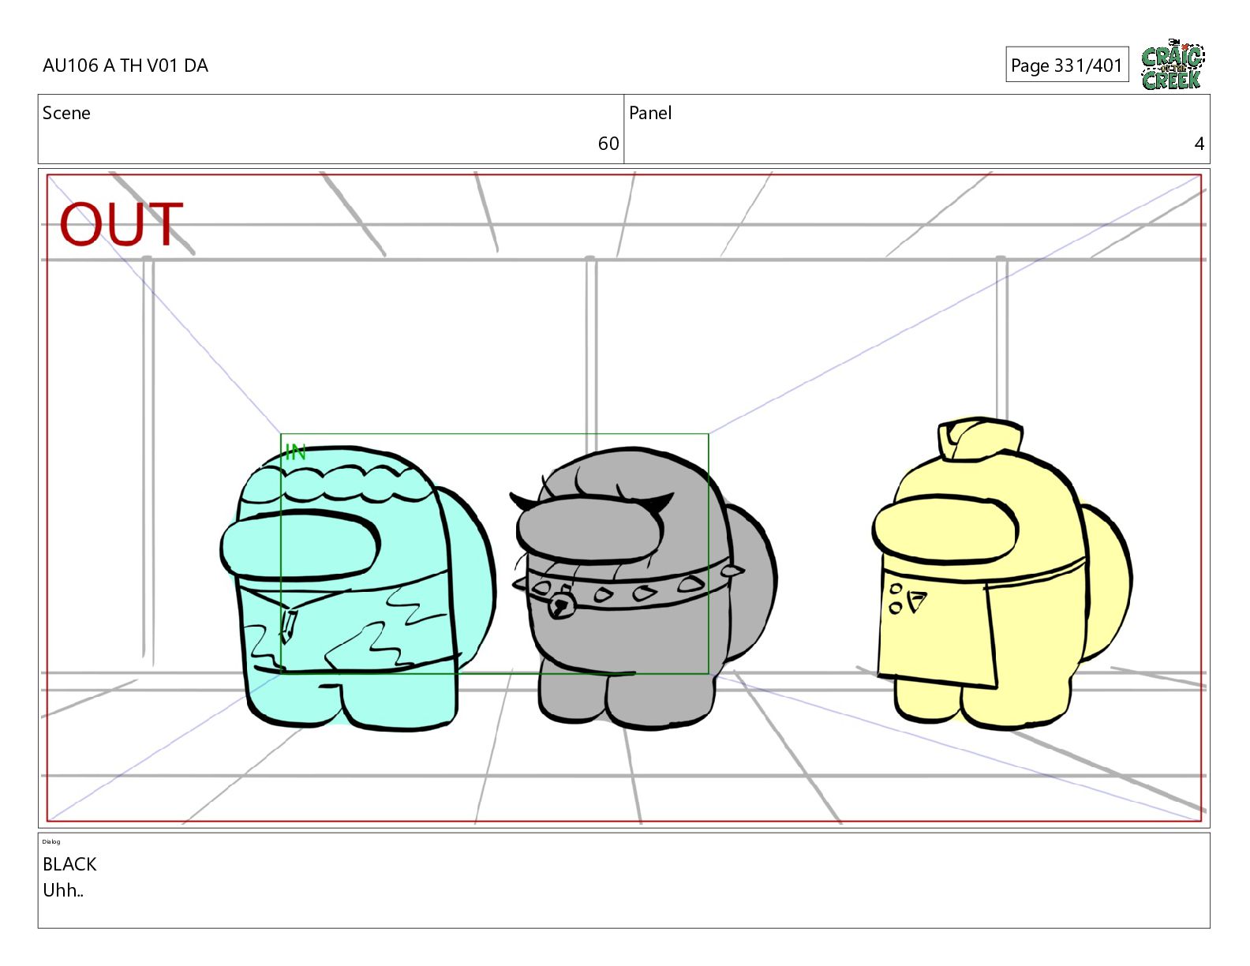Click the Page 331/401 box
The image size is (1250, 966).
point(1066,65)
